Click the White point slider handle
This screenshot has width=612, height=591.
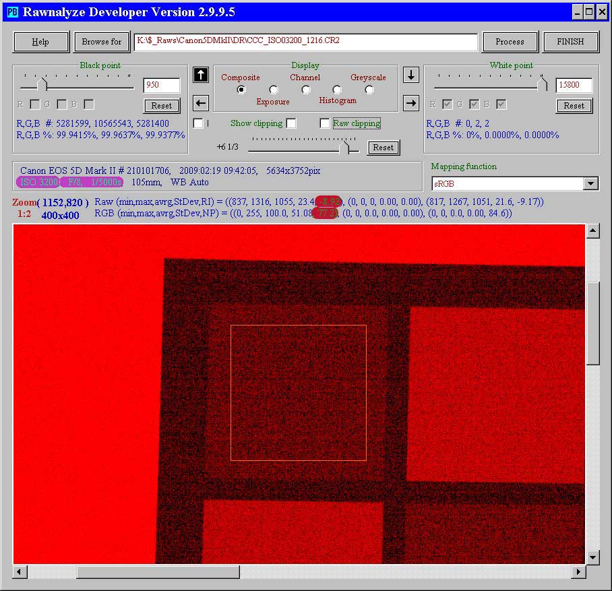pos(543,85)
